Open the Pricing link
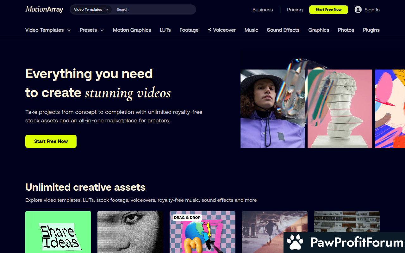405x253 pixels. [x=295, y=10]
